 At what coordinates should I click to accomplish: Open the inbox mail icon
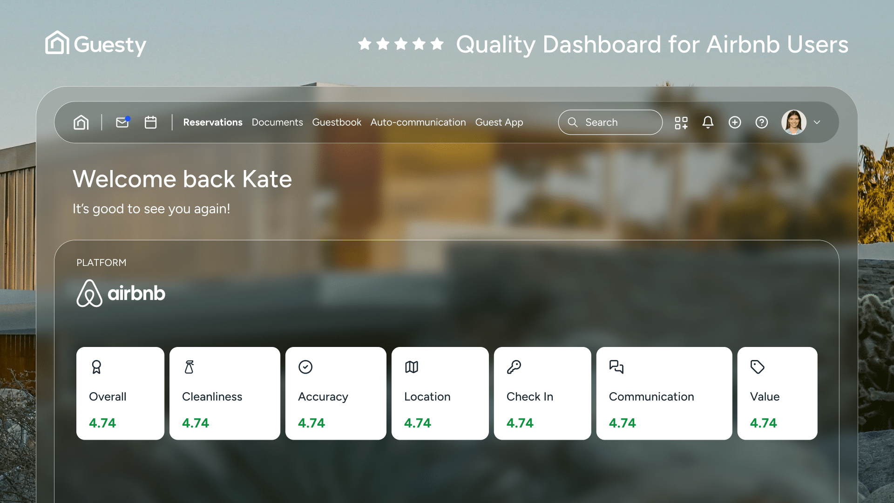click(122, 122)
